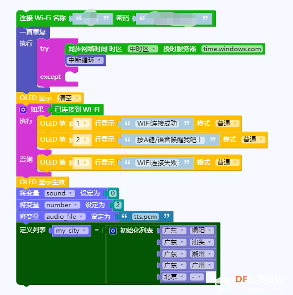Click the 初始化列表 label
The height and width of the screenshot is (295, 293).
[x=136, y=231]
